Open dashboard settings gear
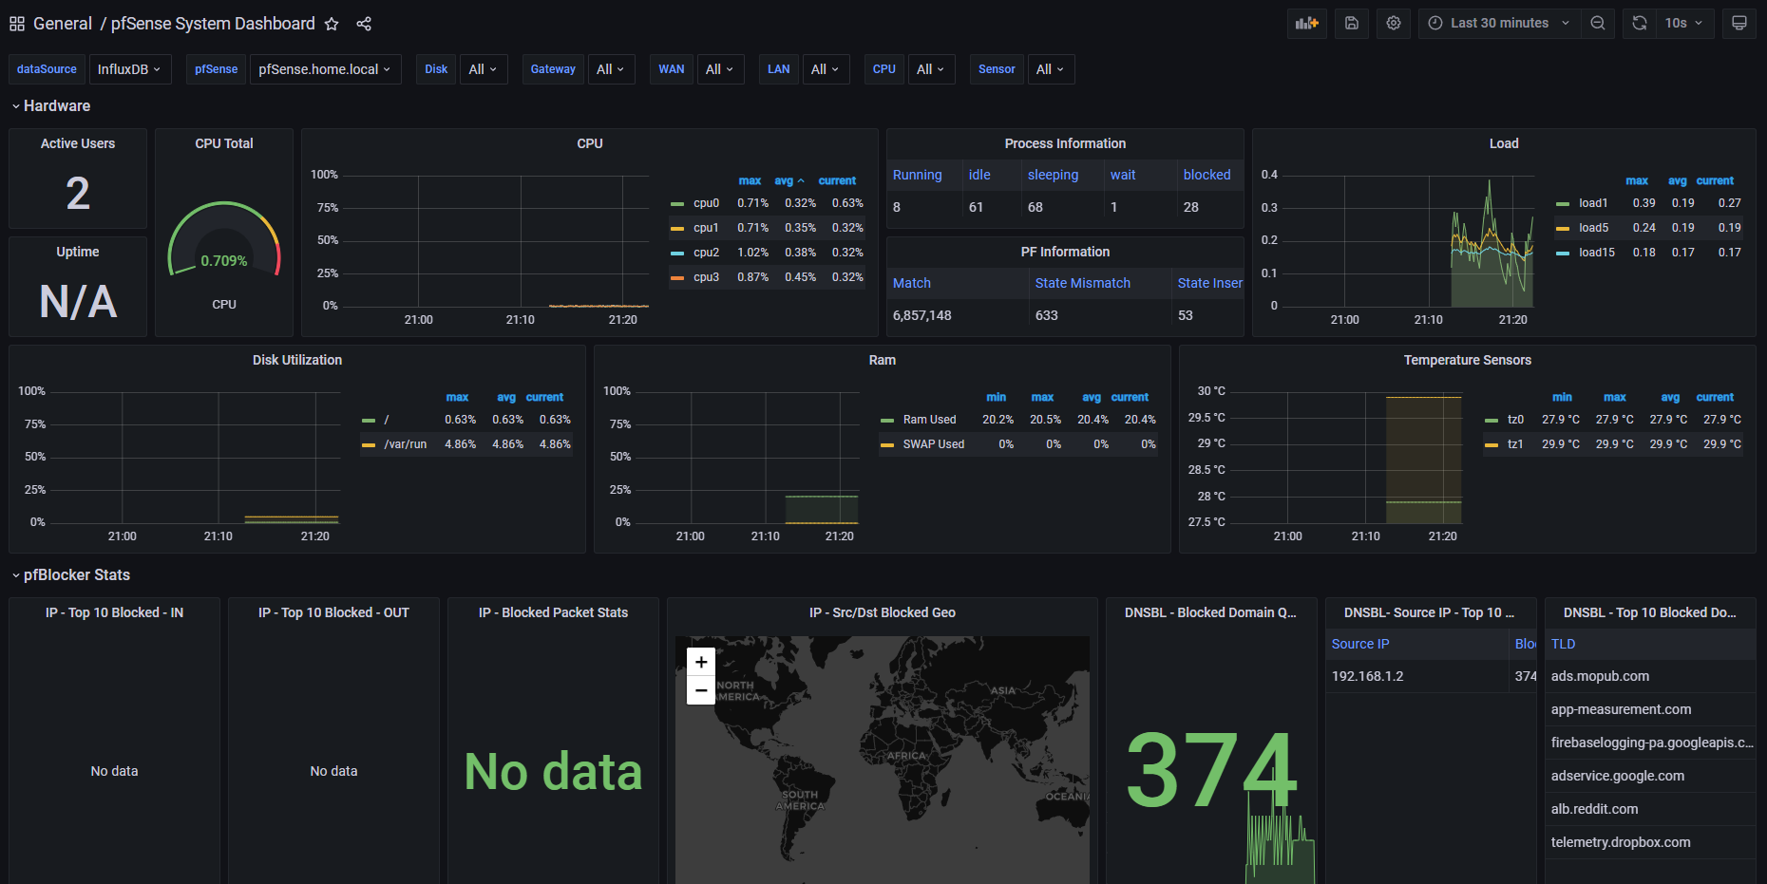This screenshot has width=1767, height=884. point(1394,23)
